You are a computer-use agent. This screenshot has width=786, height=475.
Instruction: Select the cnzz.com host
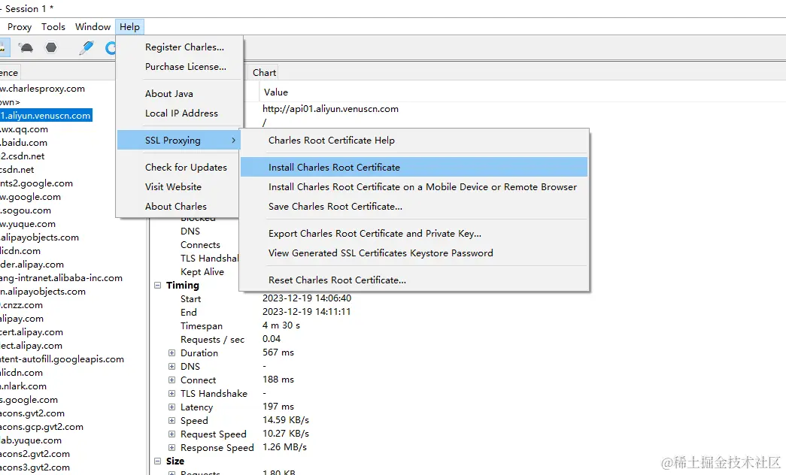22,305
